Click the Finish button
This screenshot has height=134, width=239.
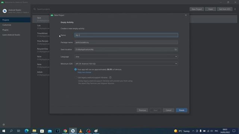[181, 110]
